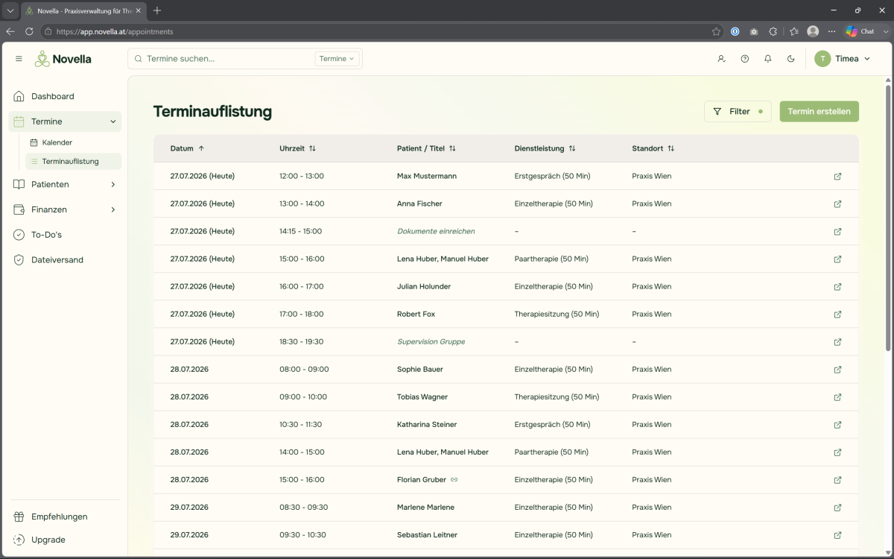Open the Termine search-scope dropdown

coord(337,59)
